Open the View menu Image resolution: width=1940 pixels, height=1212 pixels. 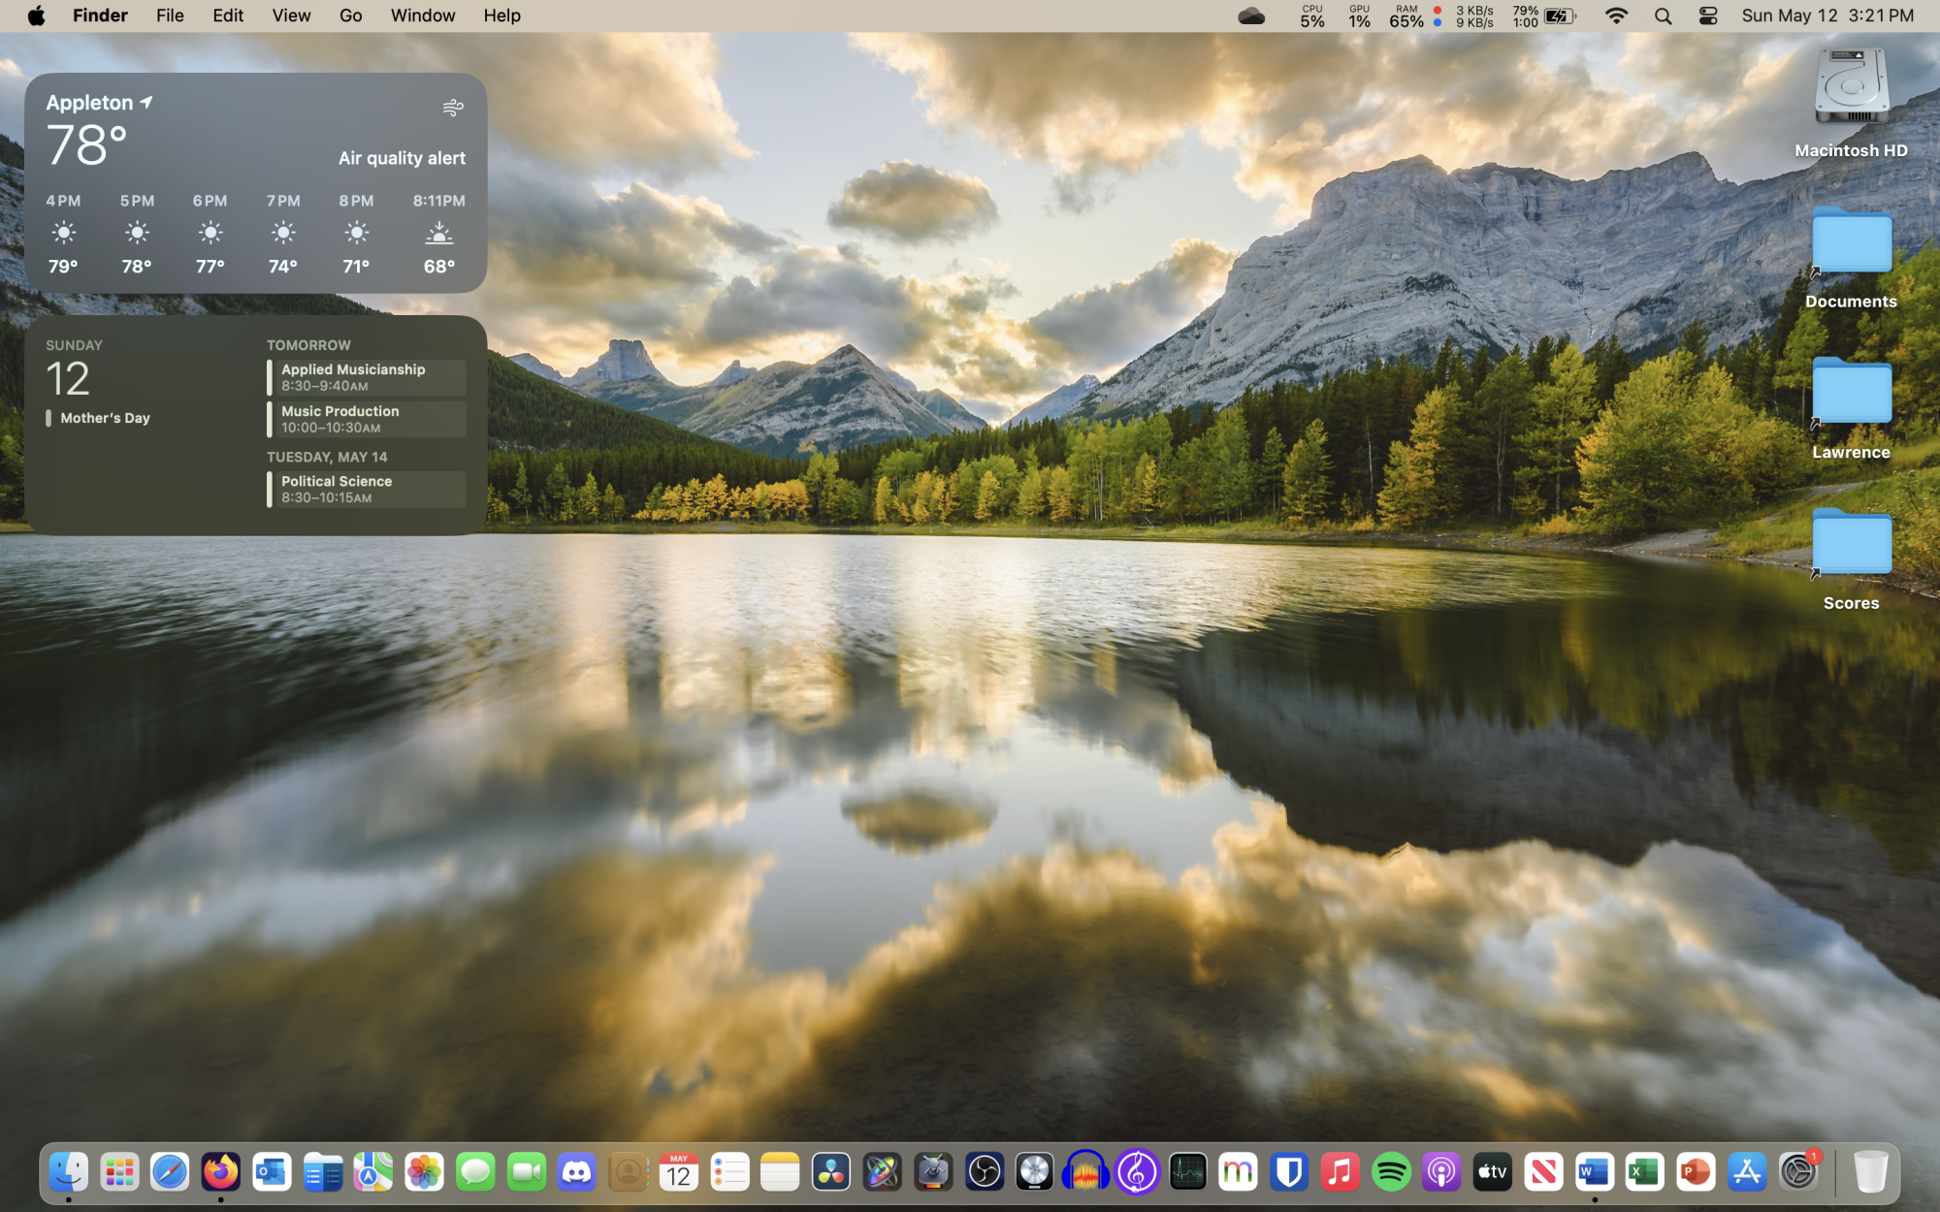point(291,16)
